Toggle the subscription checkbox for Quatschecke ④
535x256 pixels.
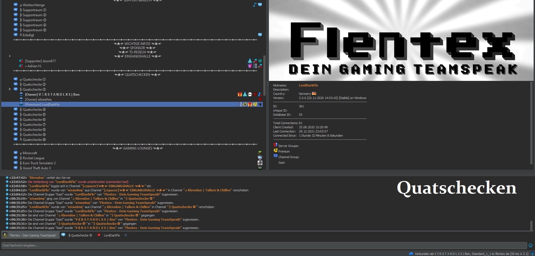[x=16, y=110]
